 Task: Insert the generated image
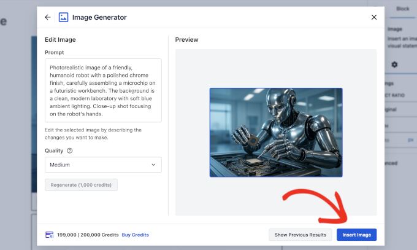pos(356,235)
